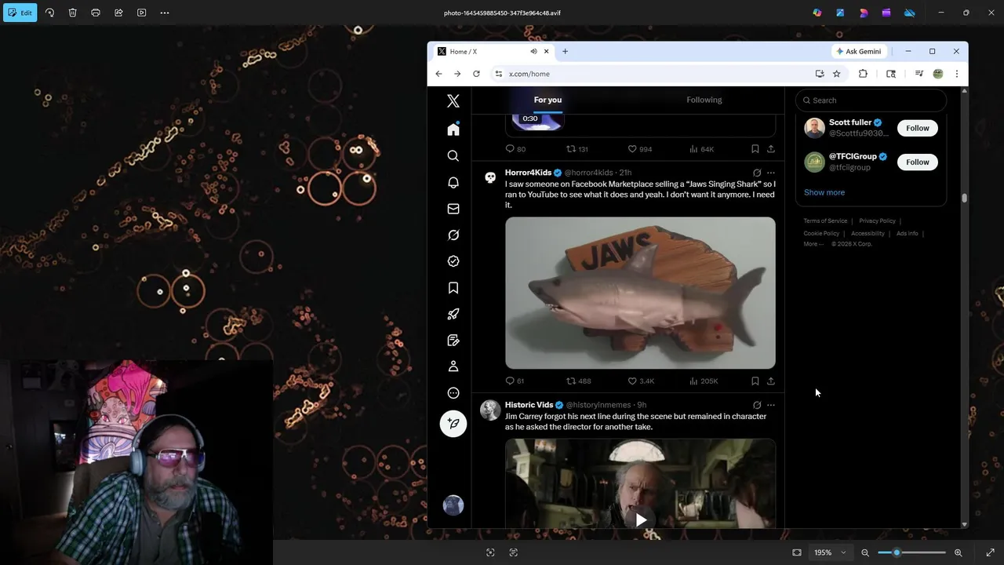
Task: Play the Jim Carrey video
Action: point(641,519)
